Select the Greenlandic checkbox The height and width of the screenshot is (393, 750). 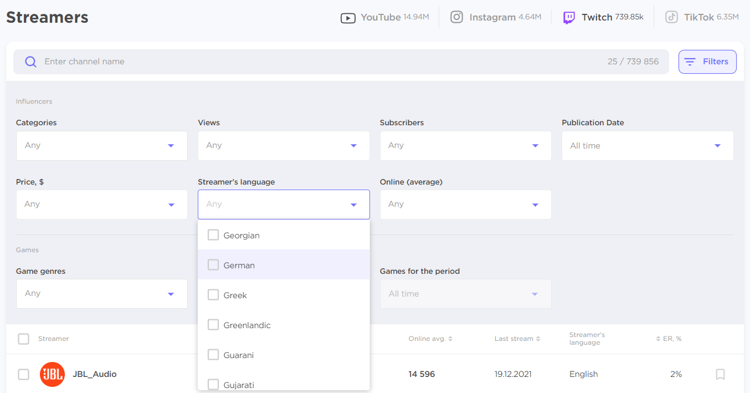click(x=213, y=325)
